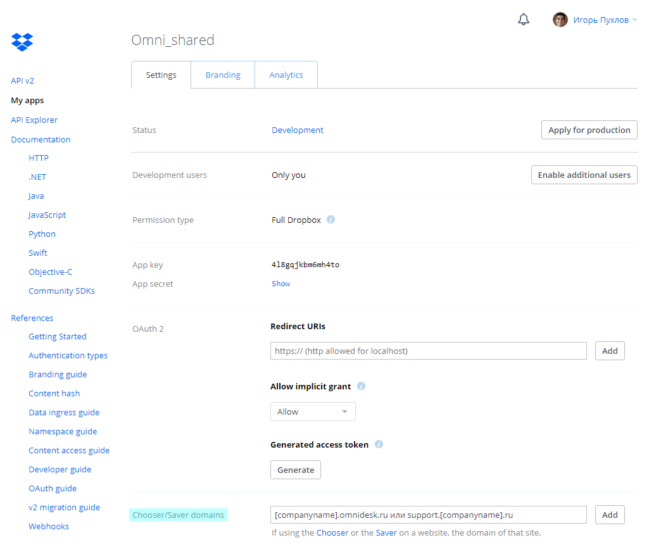Open the notifications bell
Image resolution: width=649 pixels, height=547 pixels.
[524, 19]
